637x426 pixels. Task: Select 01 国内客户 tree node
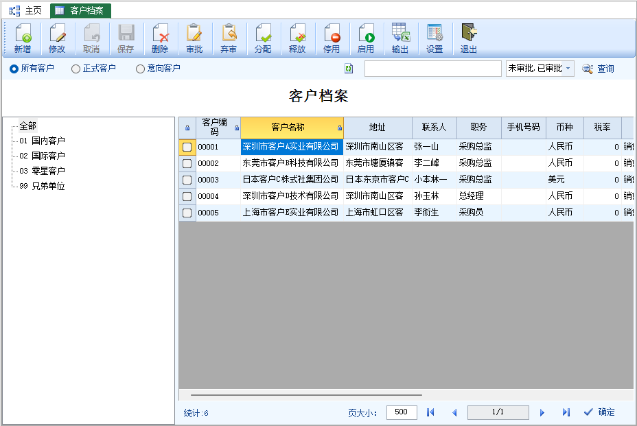(x=42, y=141)
